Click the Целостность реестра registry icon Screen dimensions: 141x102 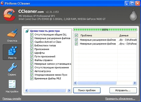point(27,31)
